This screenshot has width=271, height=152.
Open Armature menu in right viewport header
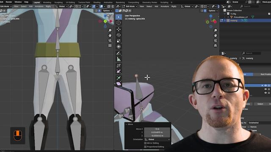click(x=165, y=6)
